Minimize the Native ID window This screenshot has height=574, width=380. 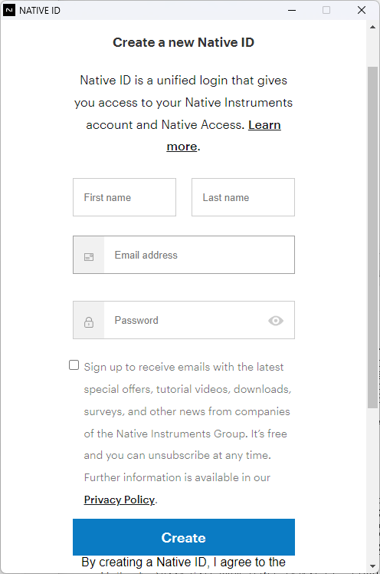(x=292, y=10)
